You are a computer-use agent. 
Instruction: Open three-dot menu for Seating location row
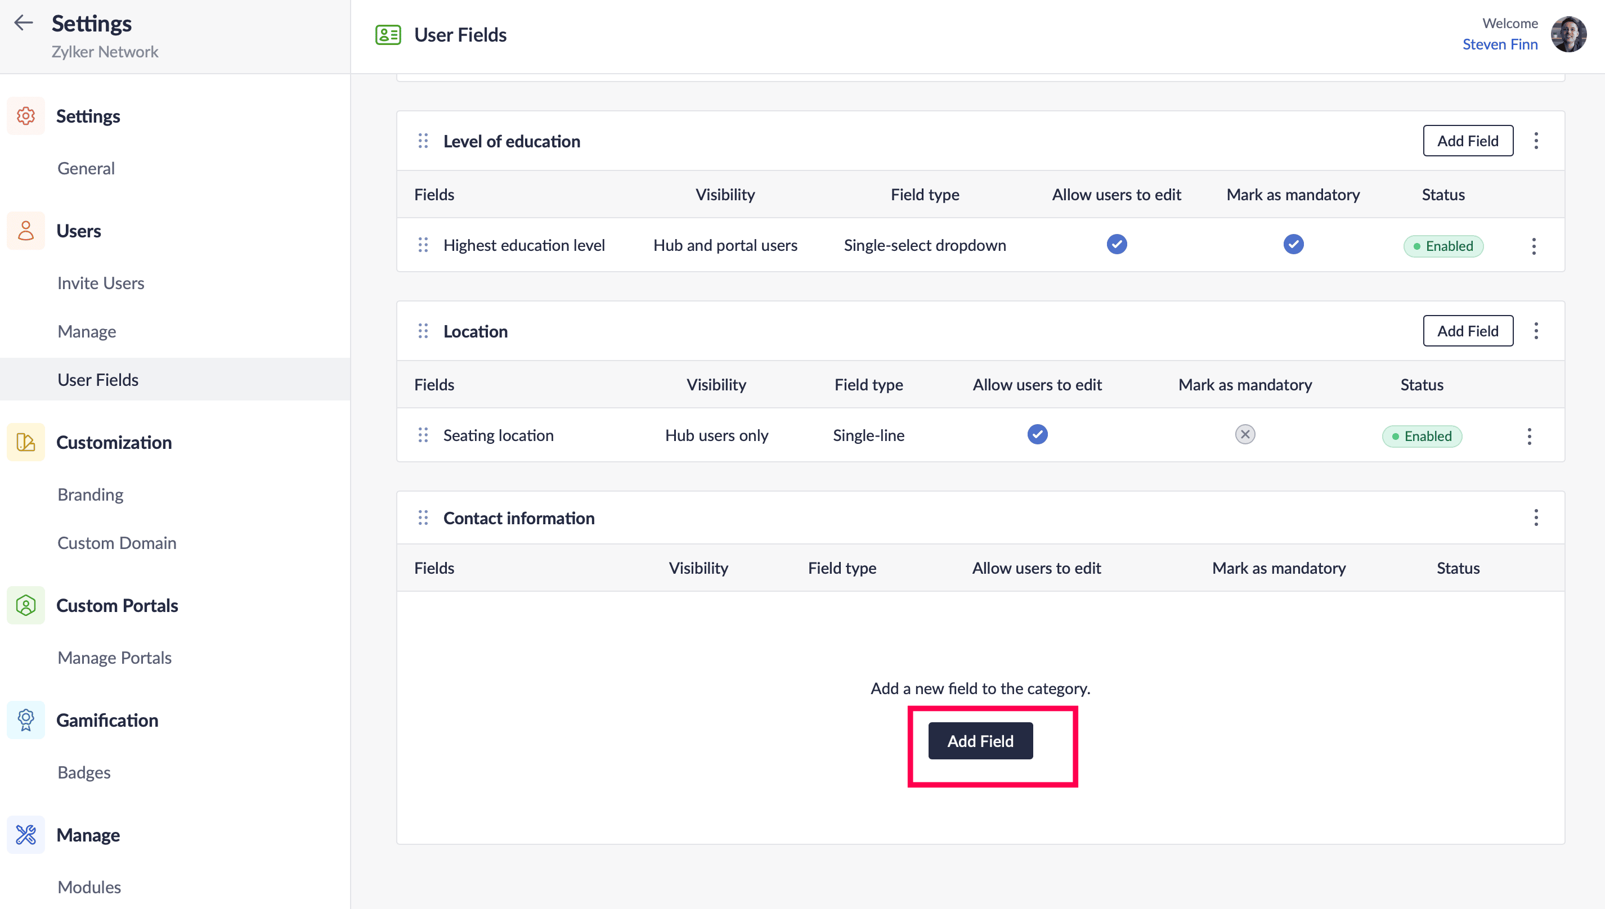tap(1529, 436)
